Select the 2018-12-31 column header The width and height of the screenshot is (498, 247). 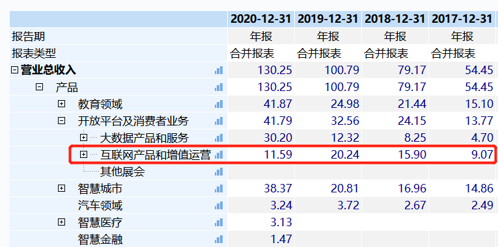point(395,19)
